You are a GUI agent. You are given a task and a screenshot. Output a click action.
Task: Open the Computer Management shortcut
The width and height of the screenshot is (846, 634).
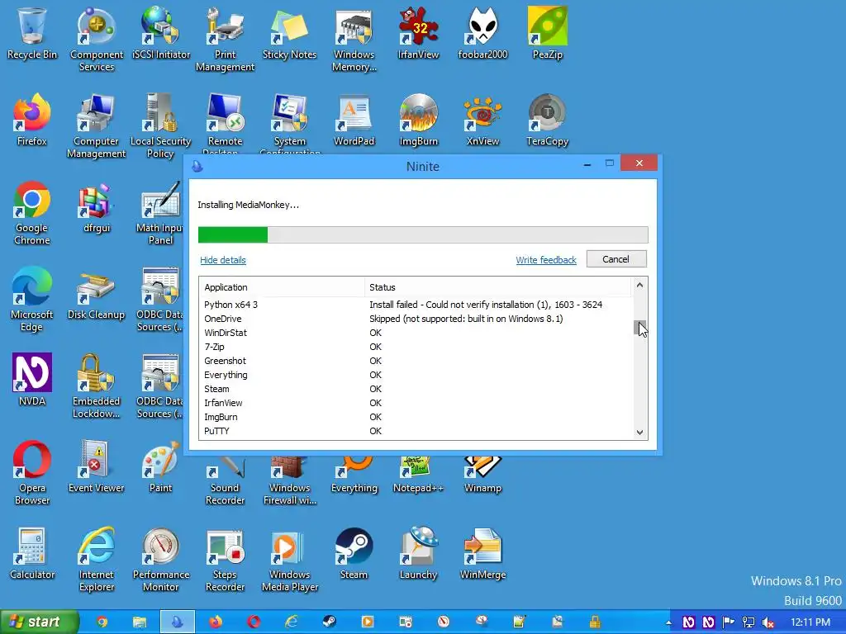[x=97, y=125]
